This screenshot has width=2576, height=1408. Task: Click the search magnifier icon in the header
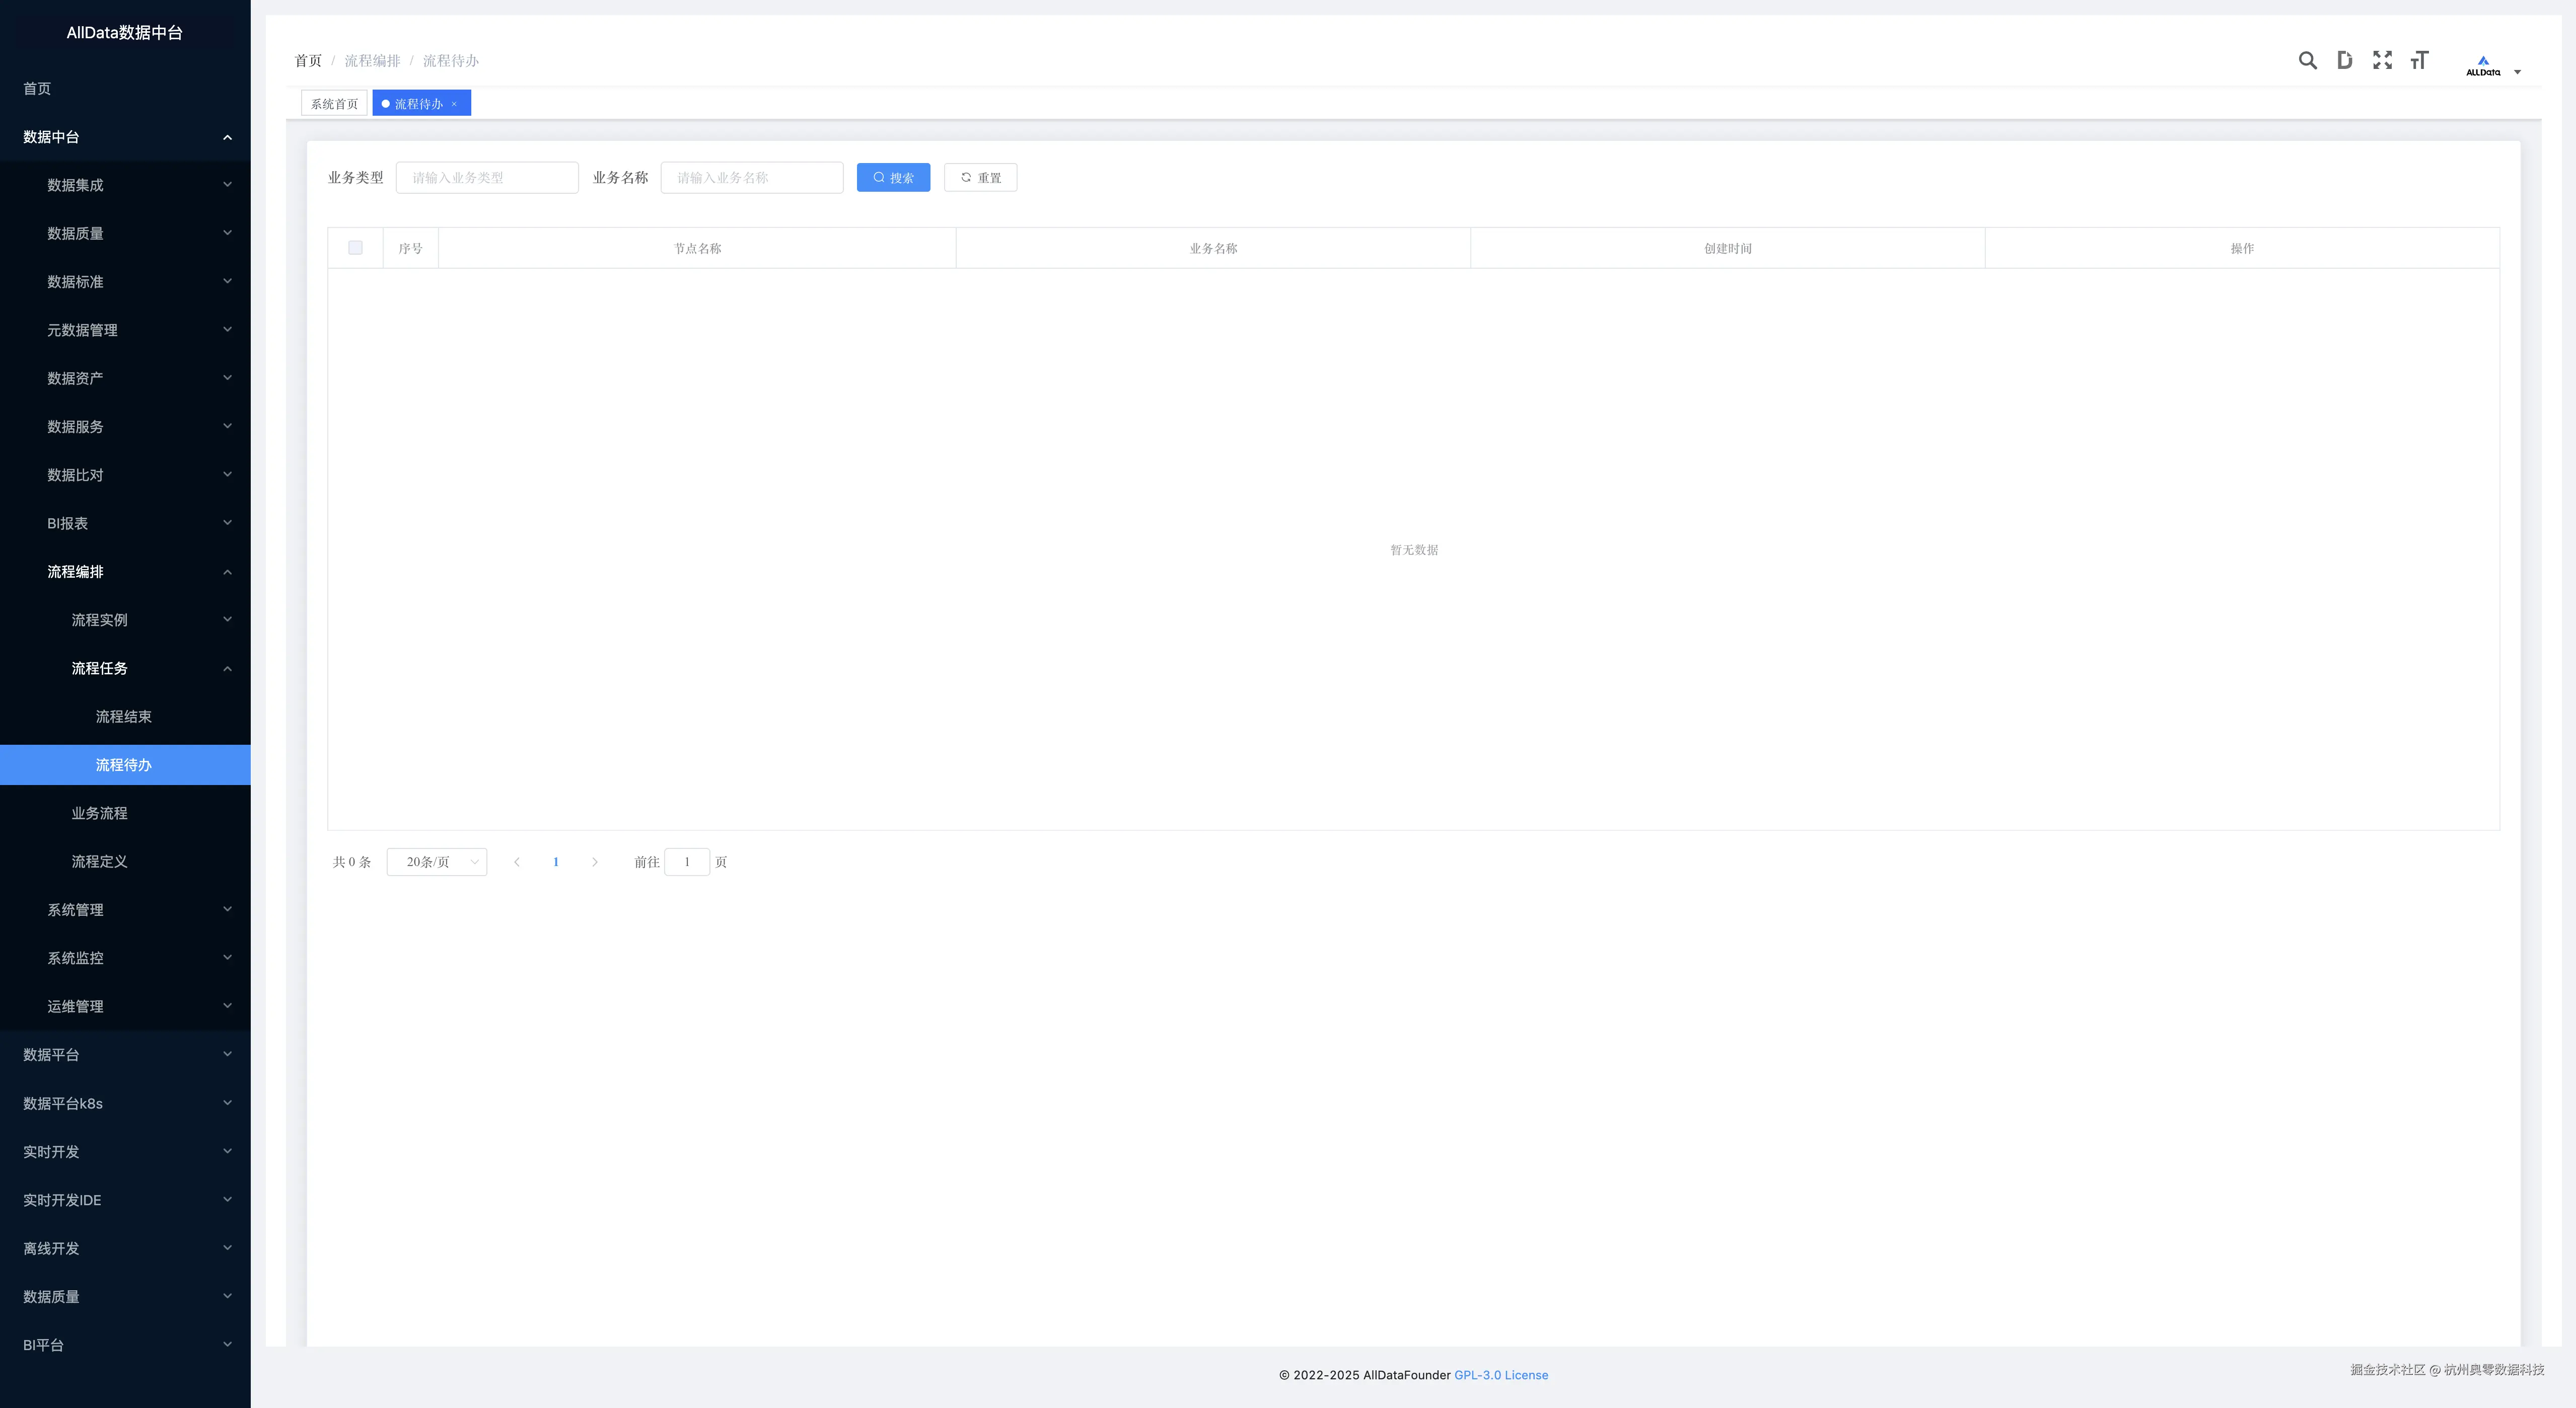2307,60
